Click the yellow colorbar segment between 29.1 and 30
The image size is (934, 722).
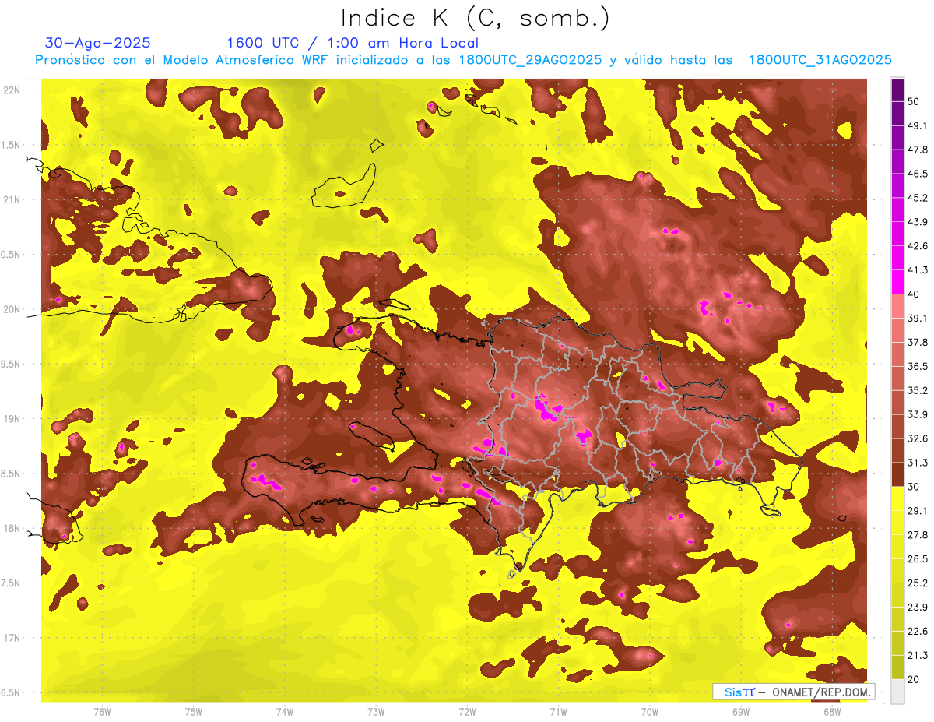click(x=897, y=498)
